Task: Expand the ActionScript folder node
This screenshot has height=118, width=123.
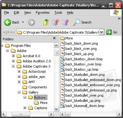Action: coord(19,72)
